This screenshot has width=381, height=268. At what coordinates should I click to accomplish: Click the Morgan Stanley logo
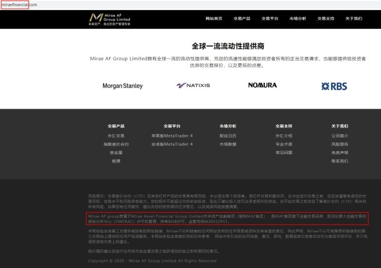coord(122,86)
